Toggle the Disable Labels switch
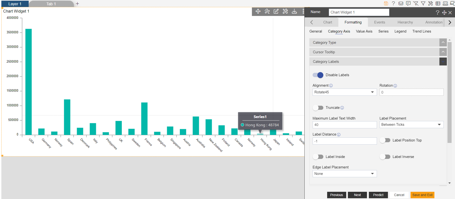455x199 pixels. 318,75
